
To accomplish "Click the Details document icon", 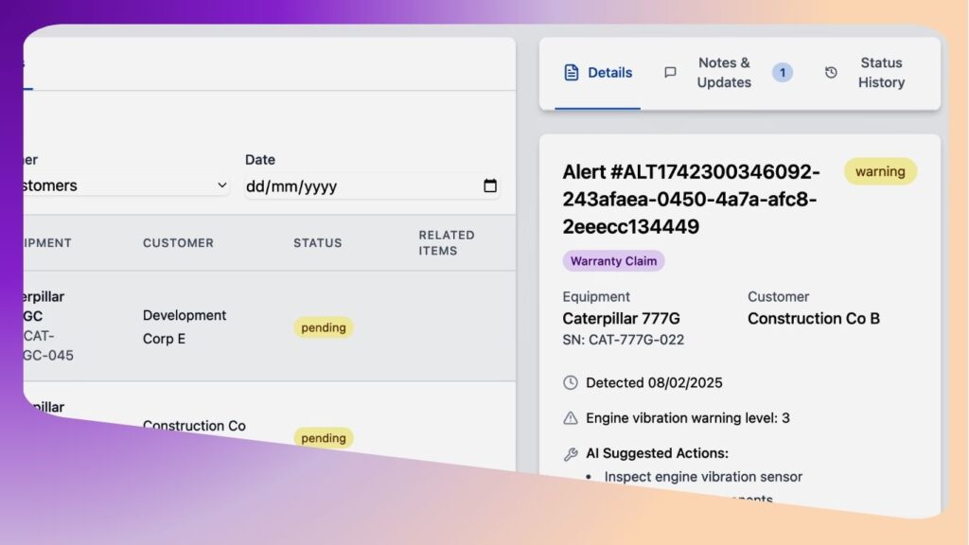I will pyautogui.click(x=572, y=73).
